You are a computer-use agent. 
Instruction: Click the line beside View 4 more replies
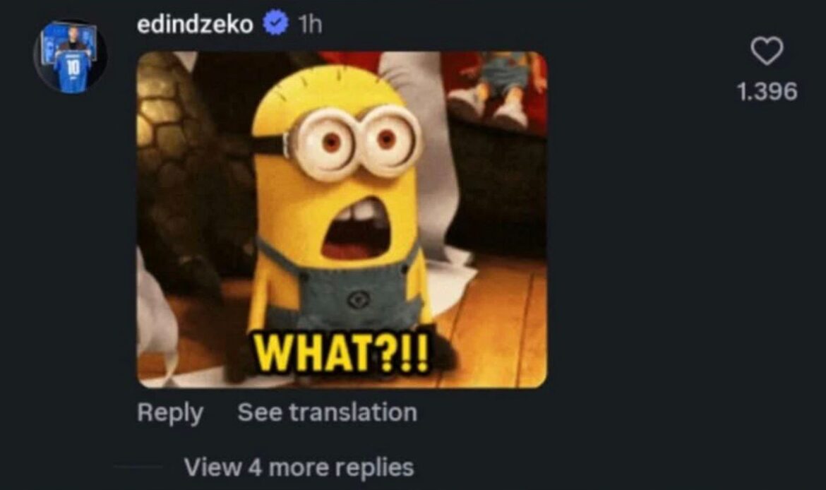point(138,467)
